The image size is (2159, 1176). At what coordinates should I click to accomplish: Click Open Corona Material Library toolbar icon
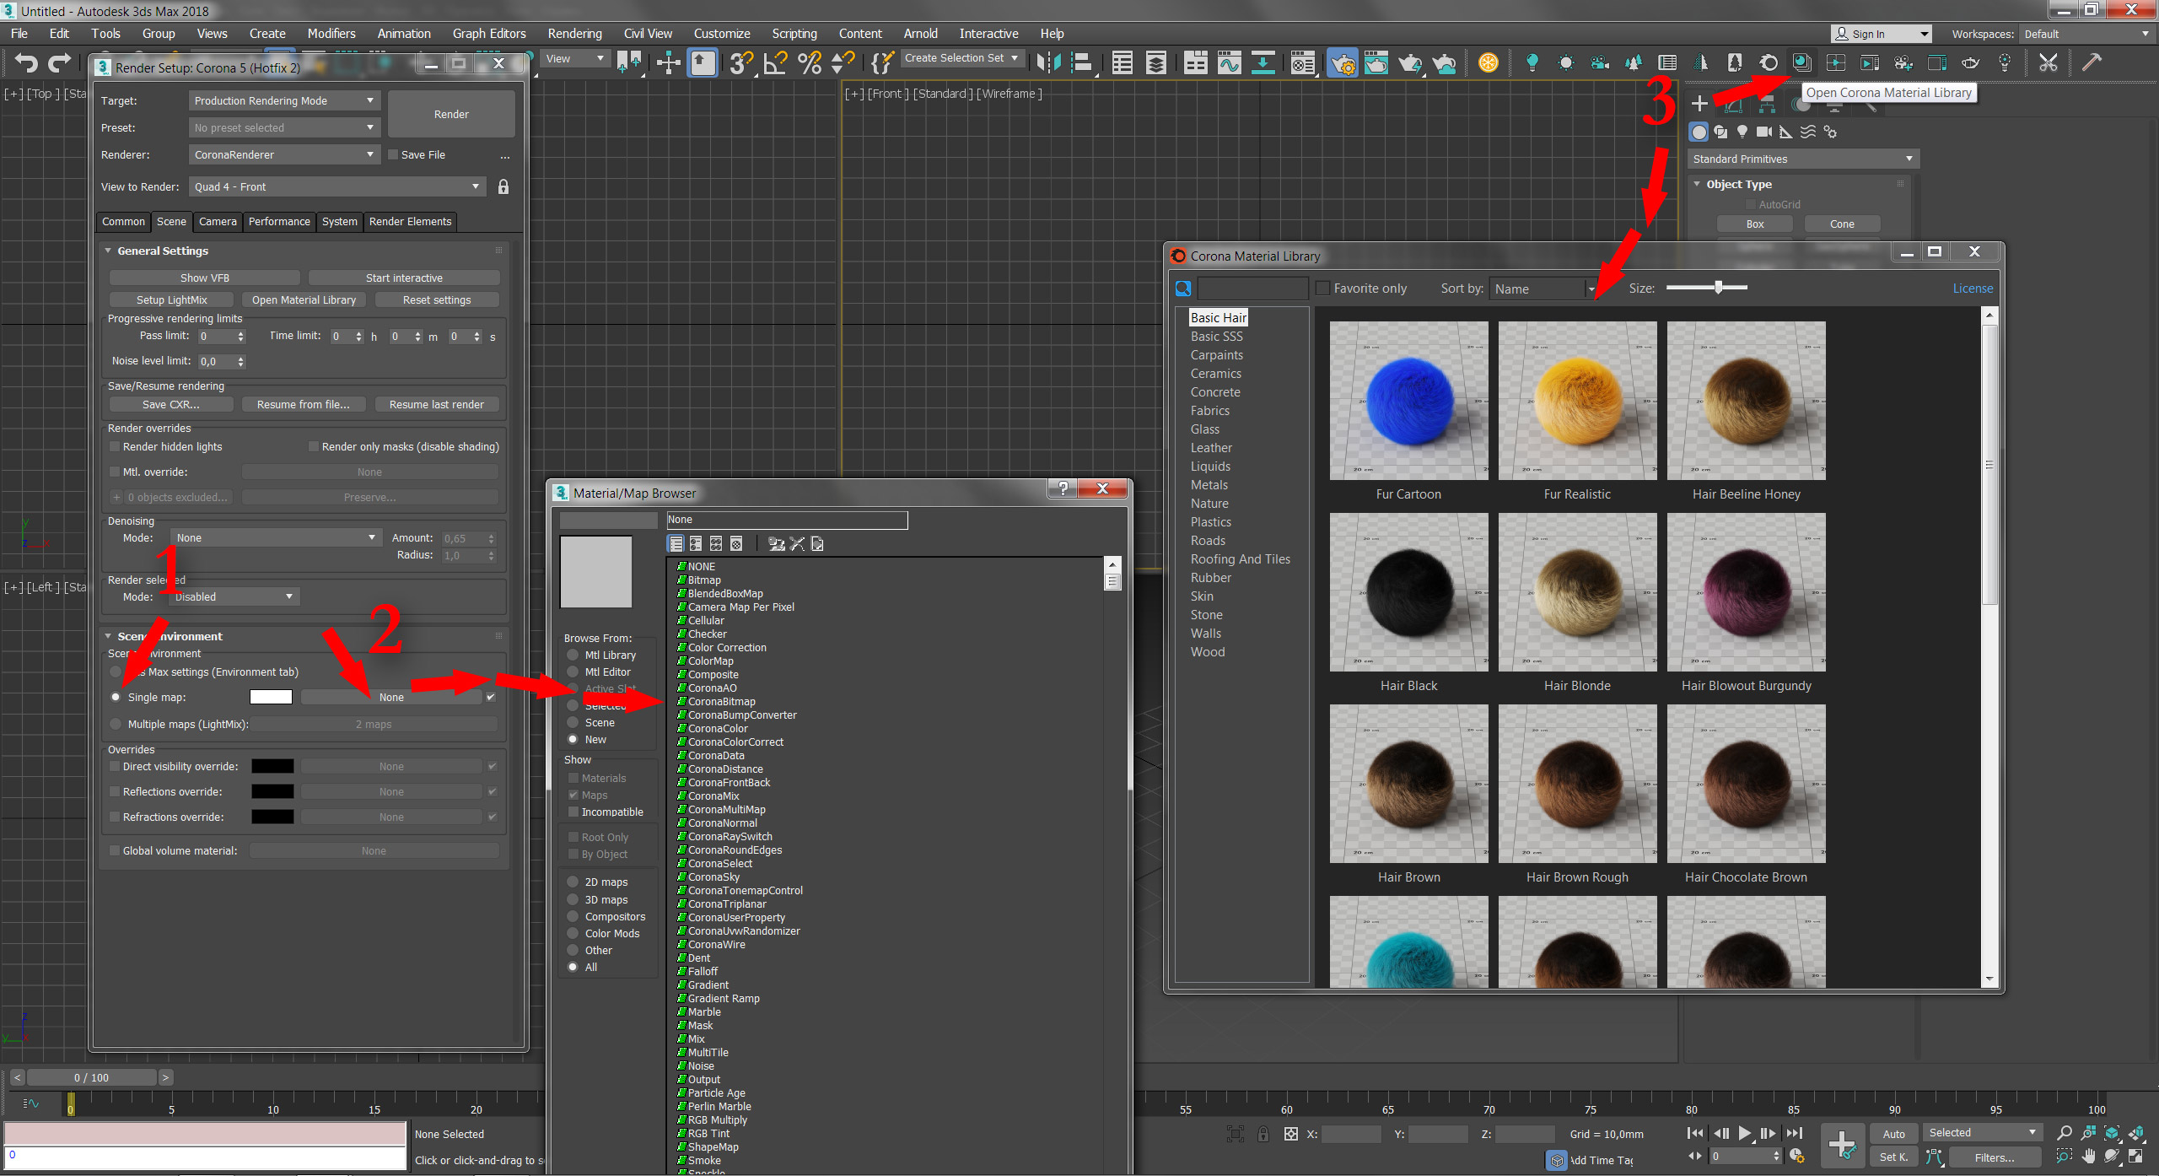1801,62
